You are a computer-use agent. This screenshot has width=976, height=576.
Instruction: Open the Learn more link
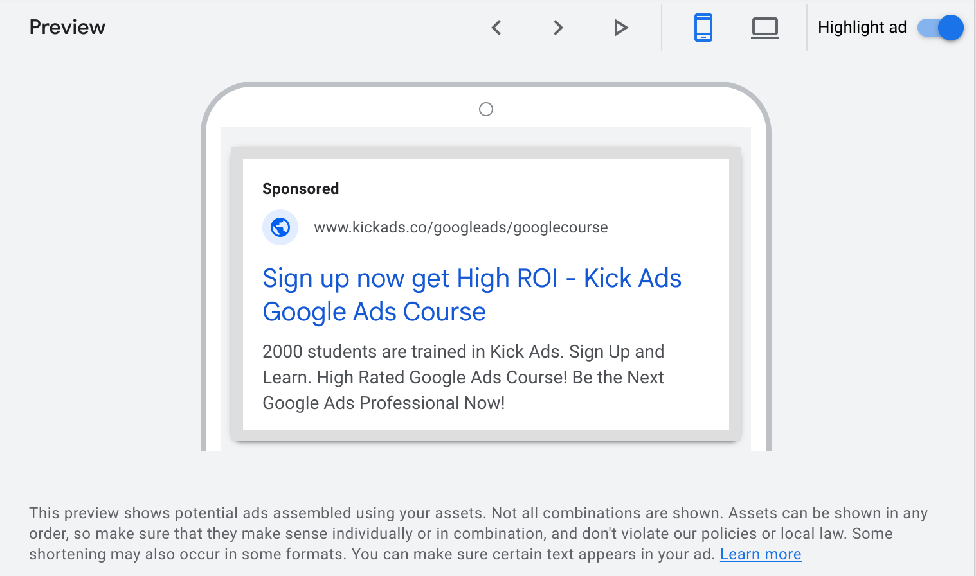pyautogui.click(x=761, y=554)
